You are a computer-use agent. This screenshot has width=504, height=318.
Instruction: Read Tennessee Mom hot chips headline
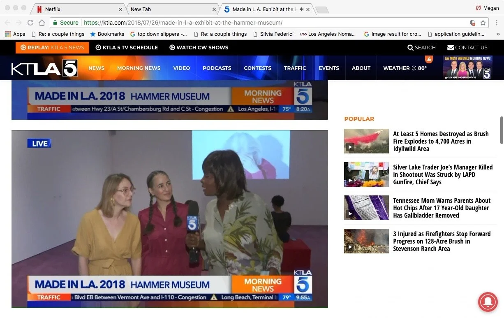click(x=442, y=208)
